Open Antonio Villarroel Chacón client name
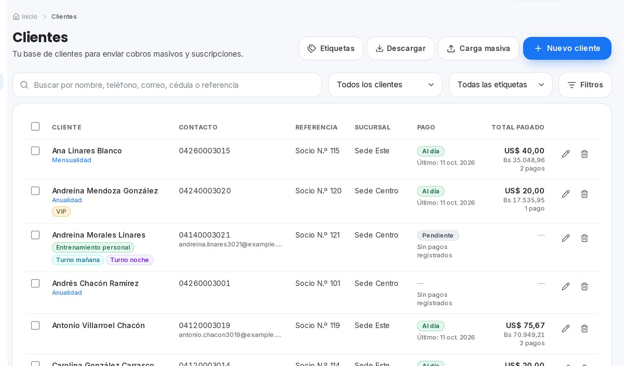 click(x=99, y=325)
